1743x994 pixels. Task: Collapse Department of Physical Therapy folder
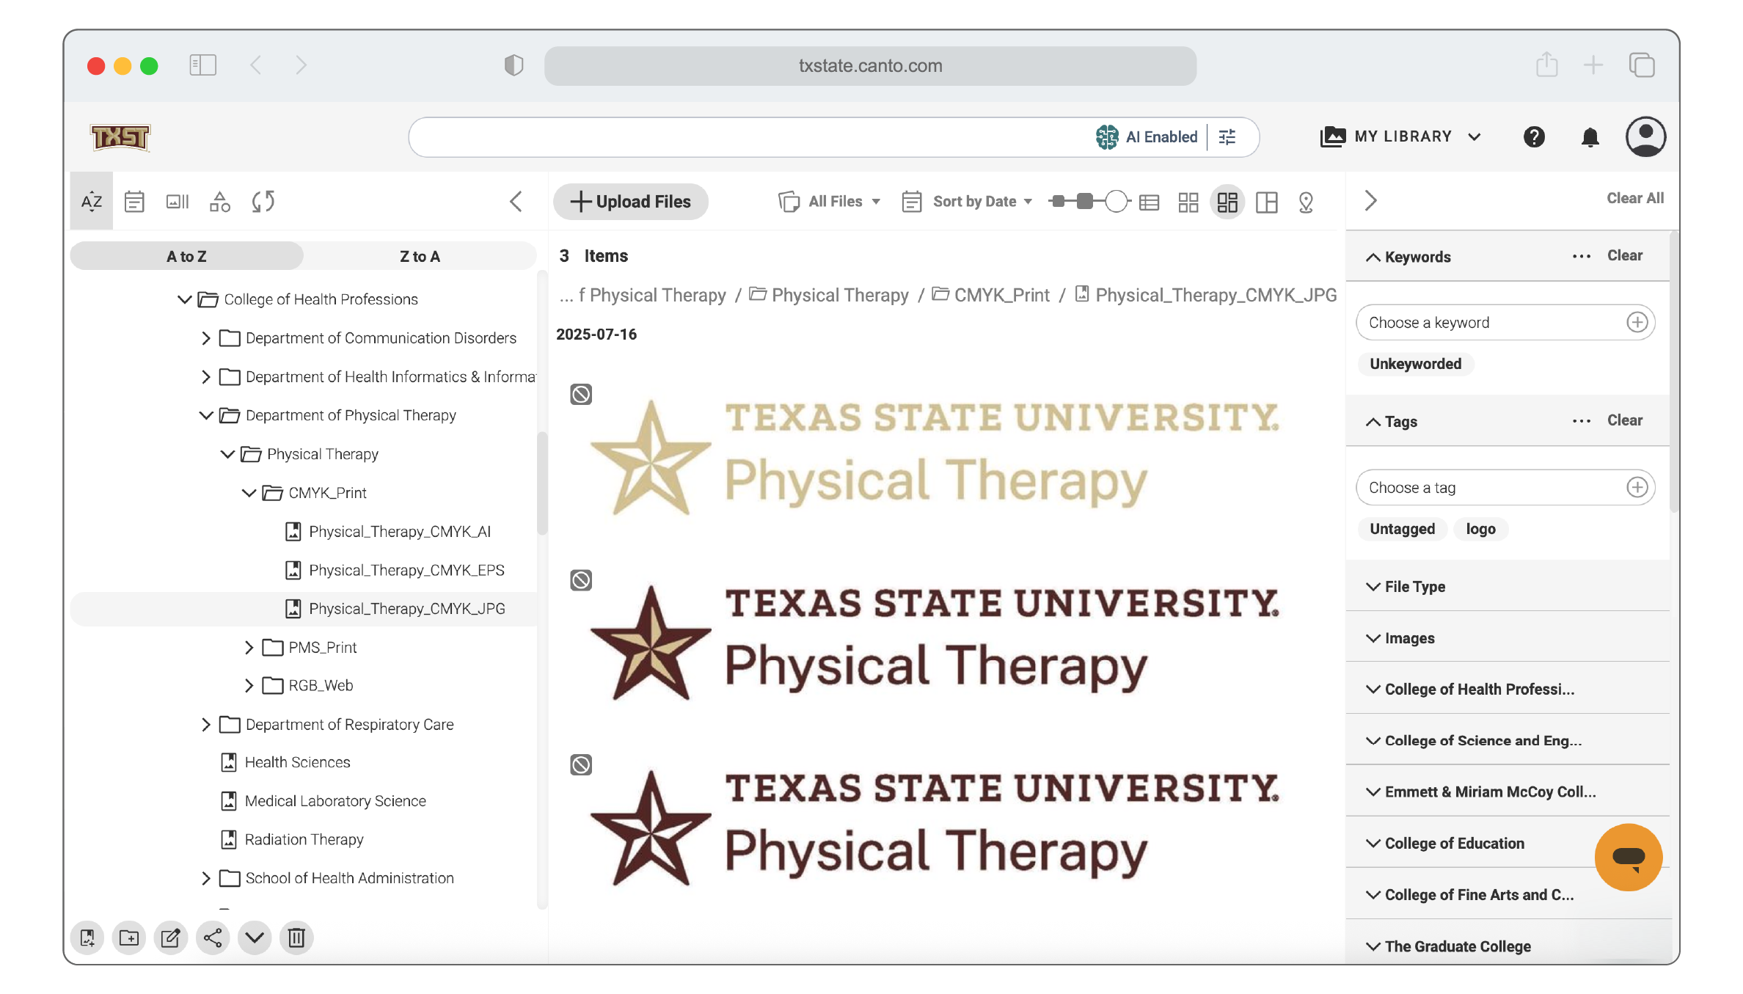point(206,415)
